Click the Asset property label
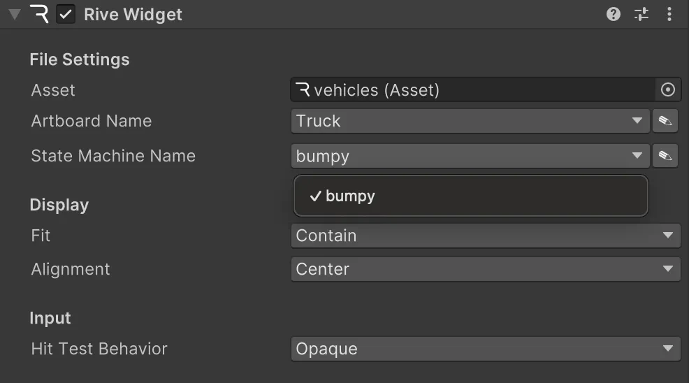 click(53, 90)
